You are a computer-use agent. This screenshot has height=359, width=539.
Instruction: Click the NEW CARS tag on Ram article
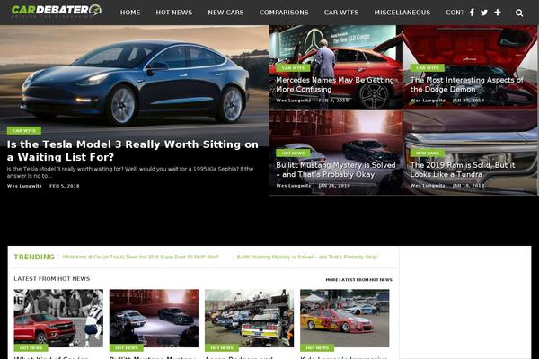(428, 153)
